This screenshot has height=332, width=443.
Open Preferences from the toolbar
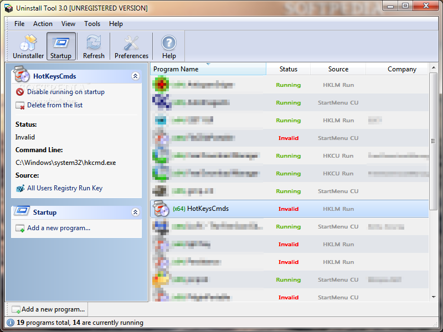[131, 46]
